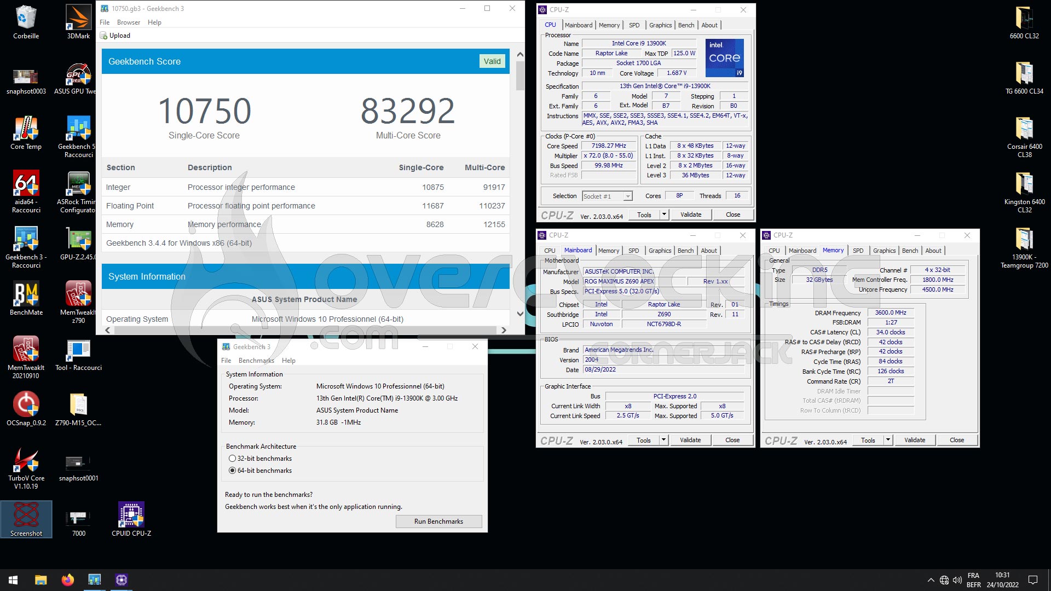Open the Benchmarks menu in Geekbench 3 window
1051x591 pixels.
click(x=256, y=361)
